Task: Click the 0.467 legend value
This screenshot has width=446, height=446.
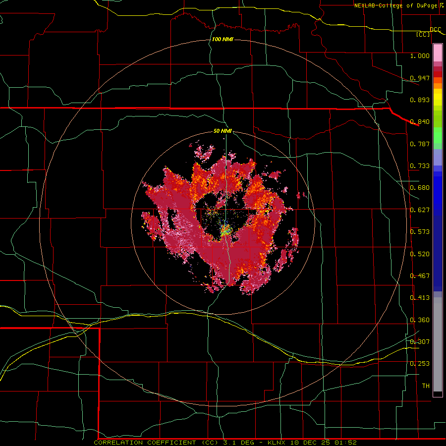Action: [420, 276]
